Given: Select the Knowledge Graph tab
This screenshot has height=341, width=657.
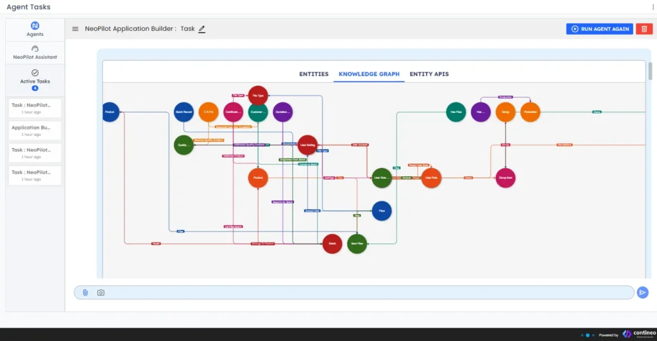Looking at the screenshot, I should click(x=369, y=74).
